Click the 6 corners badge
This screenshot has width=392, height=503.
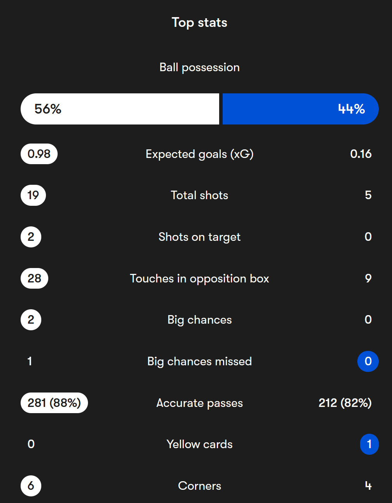click(x=31, y=486)
